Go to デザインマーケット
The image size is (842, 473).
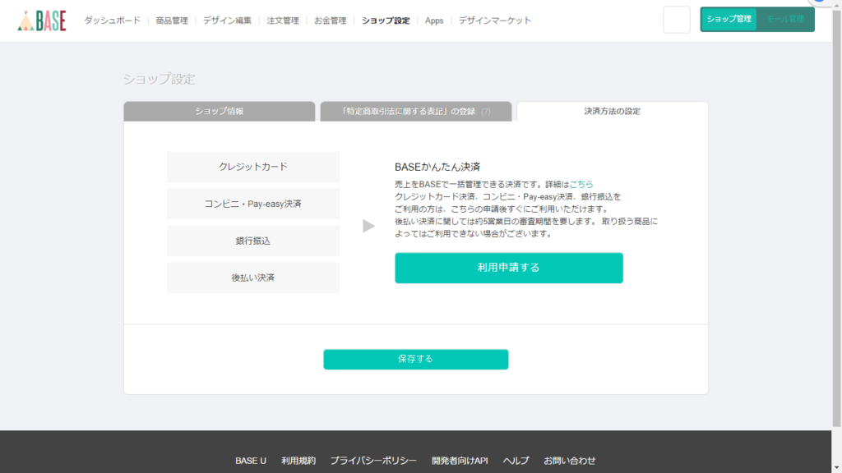click(494, 21)
